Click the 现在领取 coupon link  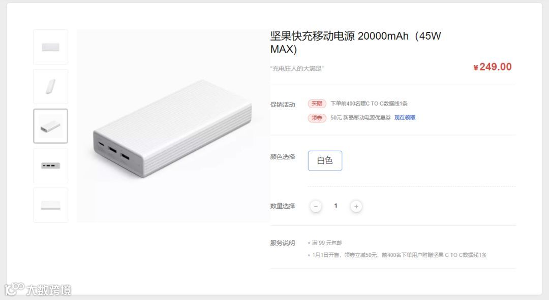405,117
